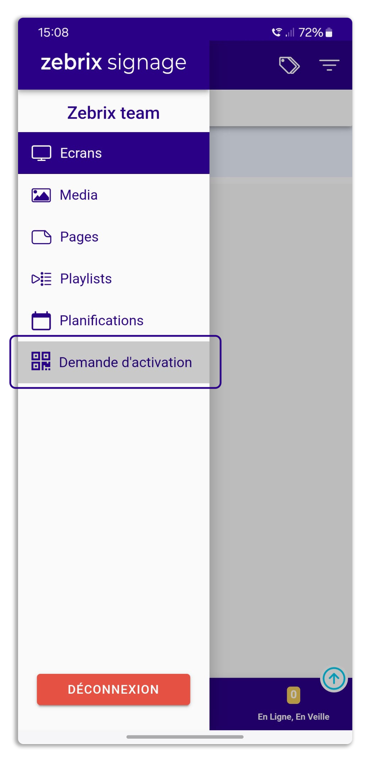Tap the Playlists play-list icon

pyautogui.click(x=41, y=279)
